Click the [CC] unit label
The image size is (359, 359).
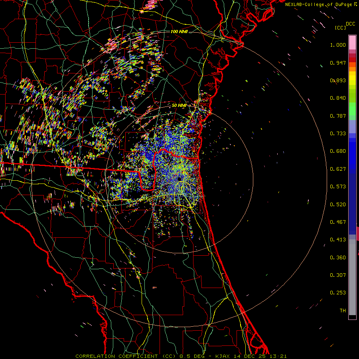pos(341,28)
